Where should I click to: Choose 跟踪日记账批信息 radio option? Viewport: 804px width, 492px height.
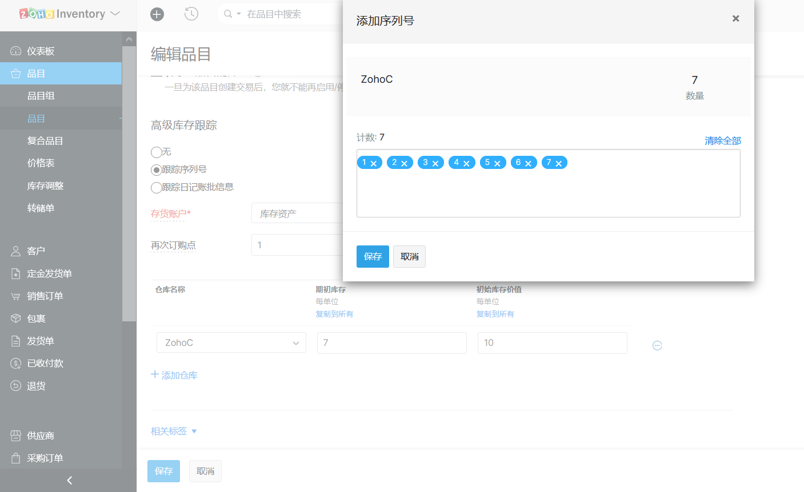click(156, 187)
